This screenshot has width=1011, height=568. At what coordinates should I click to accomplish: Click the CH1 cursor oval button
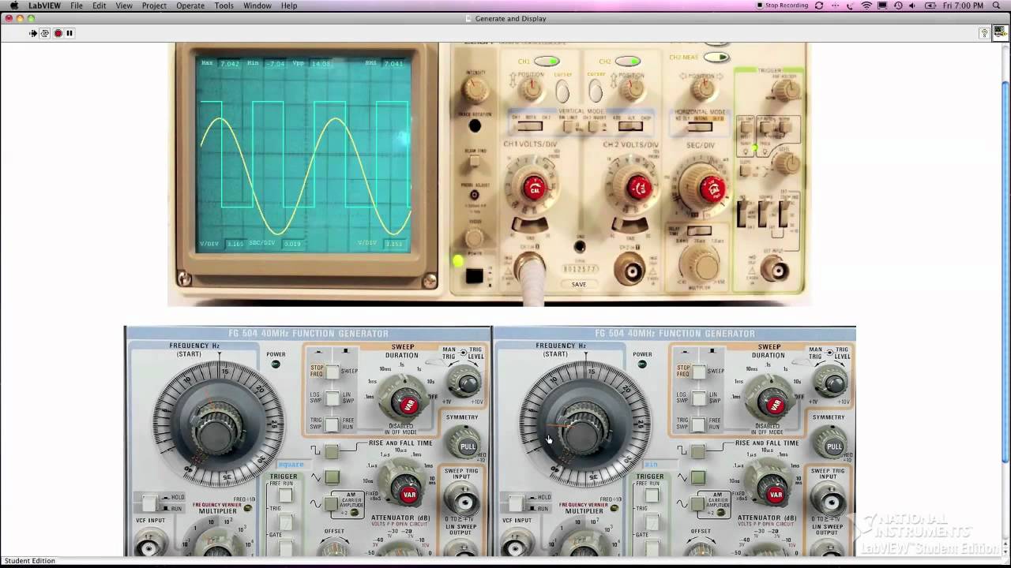(x=562, y=92)
